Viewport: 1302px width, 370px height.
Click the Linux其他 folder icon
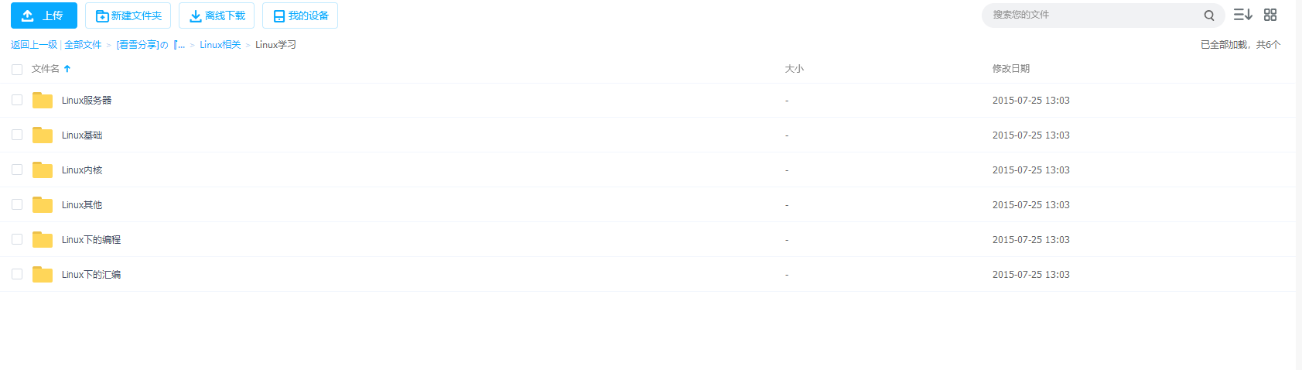[43, 204]
